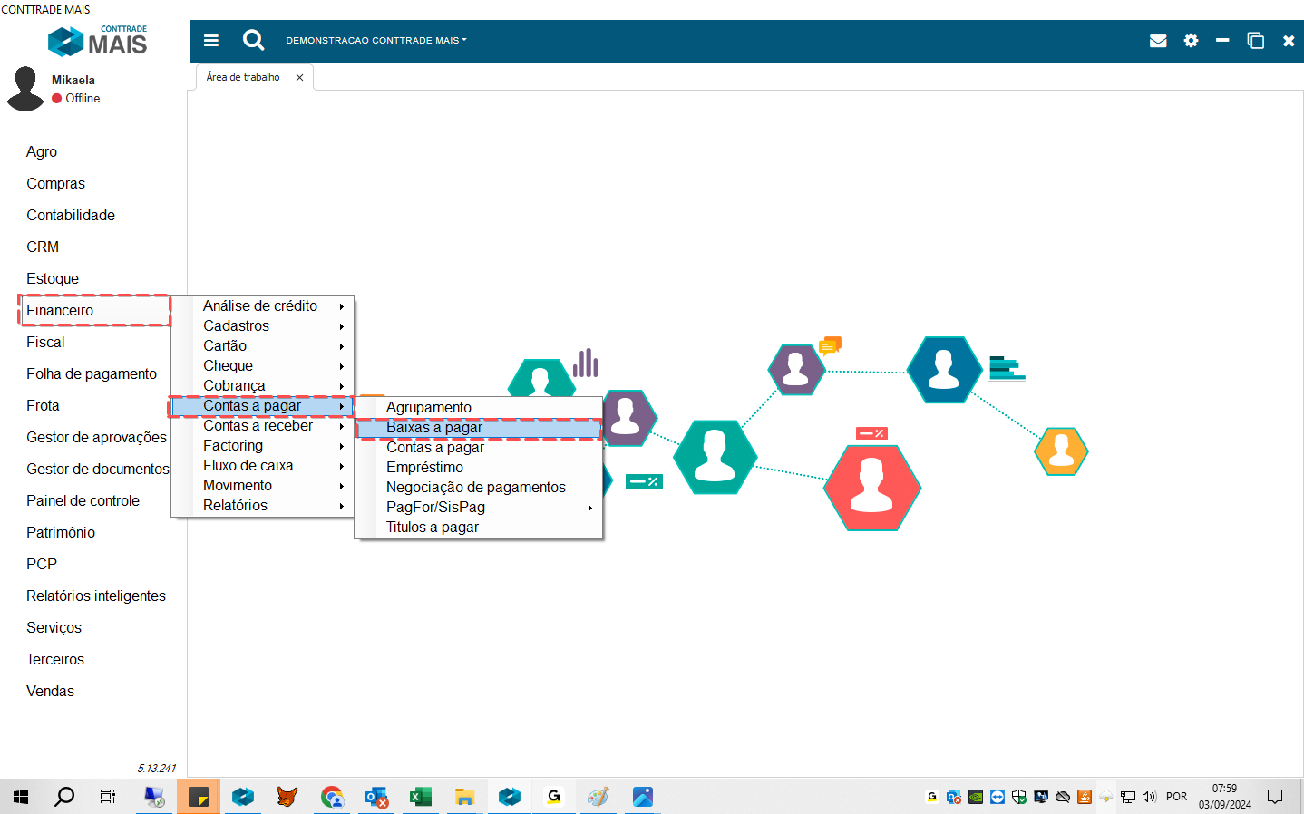Screen dimensions: 1304x814
Task: Open the Estoque module
Action: [53, 279]
